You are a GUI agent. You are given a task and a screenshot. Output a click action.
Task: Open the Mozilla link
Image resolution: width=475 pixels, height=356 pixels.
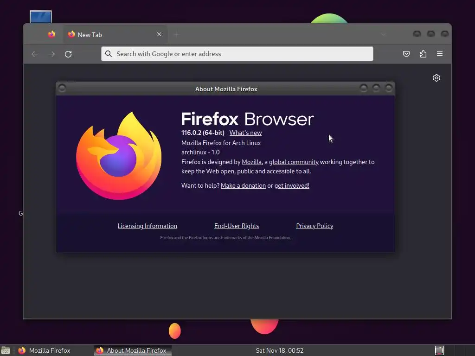[251, 162]
